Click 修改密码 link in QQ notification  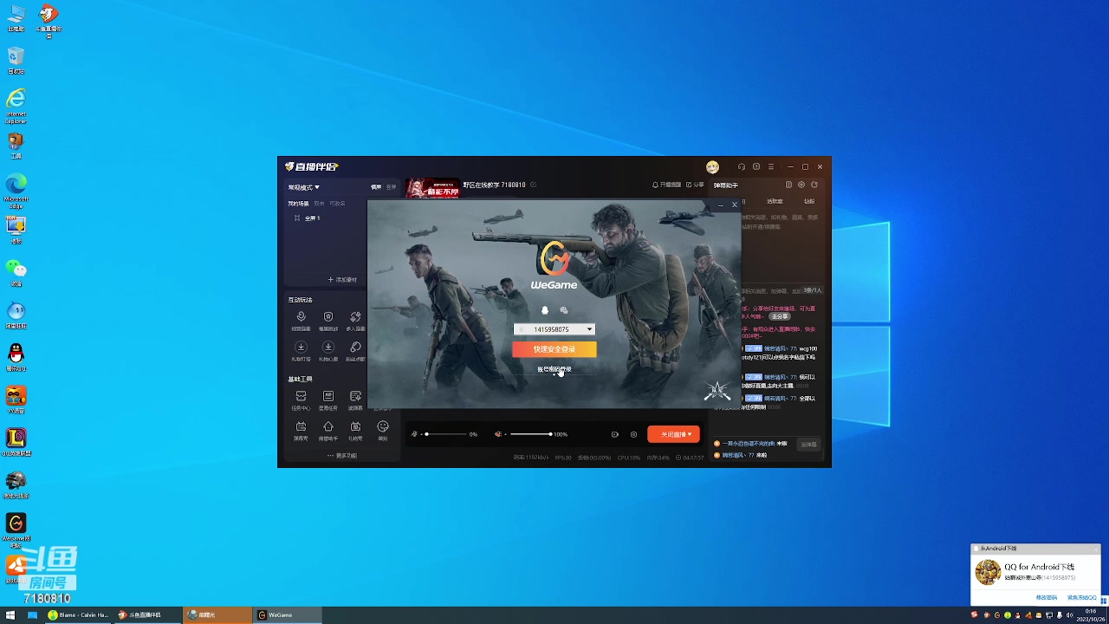pos(1047,597)
